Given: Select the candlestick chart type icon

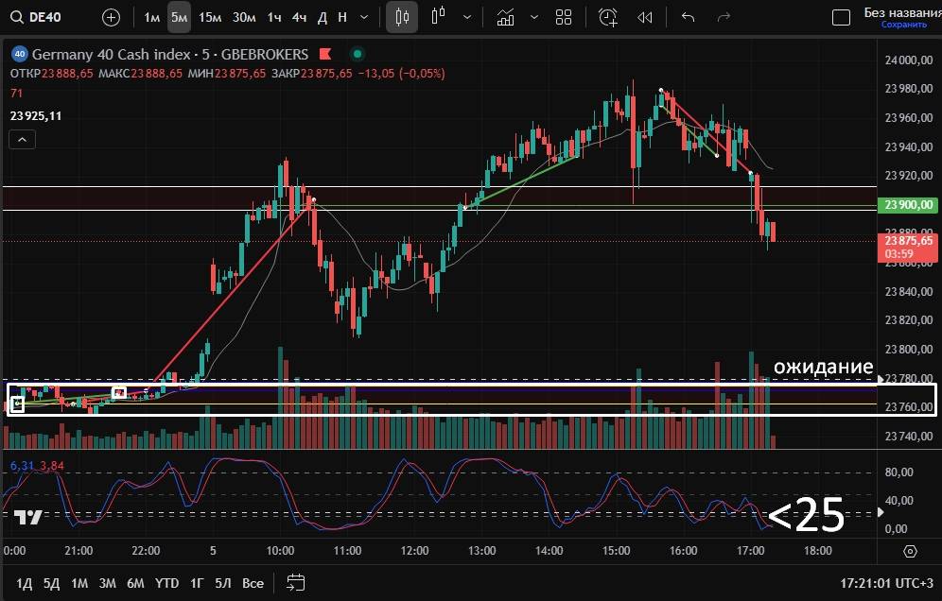Looking at the screenshot, I should pos(403,17).
